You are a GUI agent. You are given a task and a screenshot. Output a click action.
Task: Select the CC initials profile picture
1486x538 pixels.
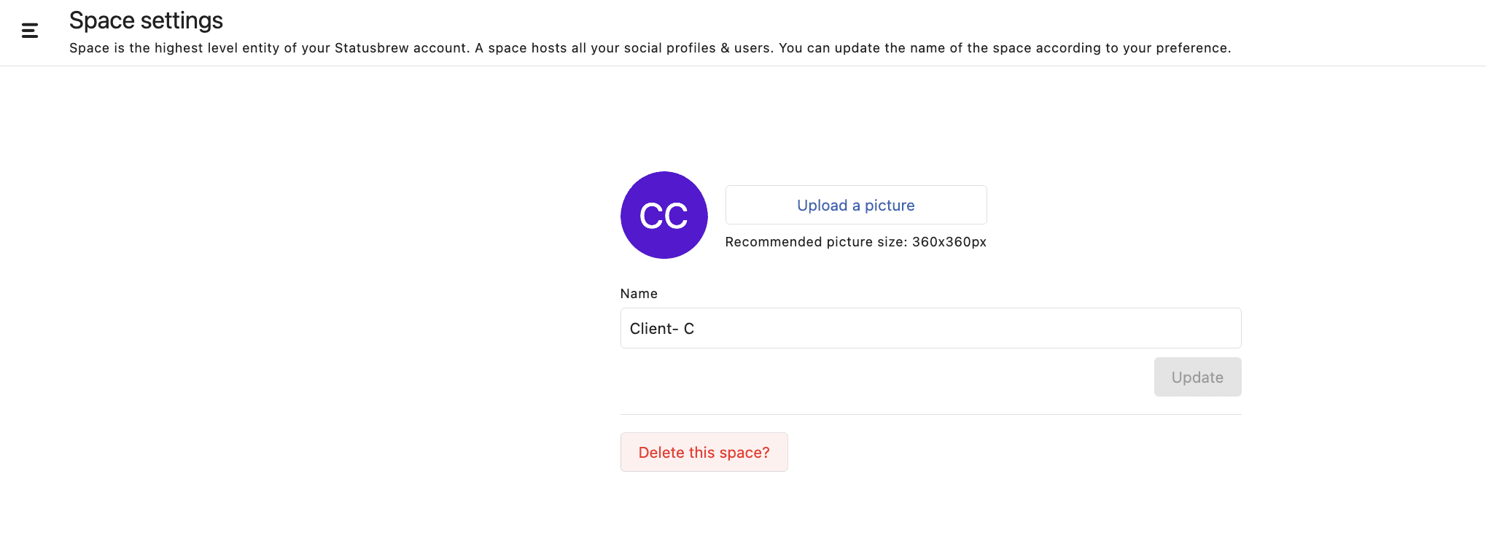pyautogui.click(x=664, y=215)
